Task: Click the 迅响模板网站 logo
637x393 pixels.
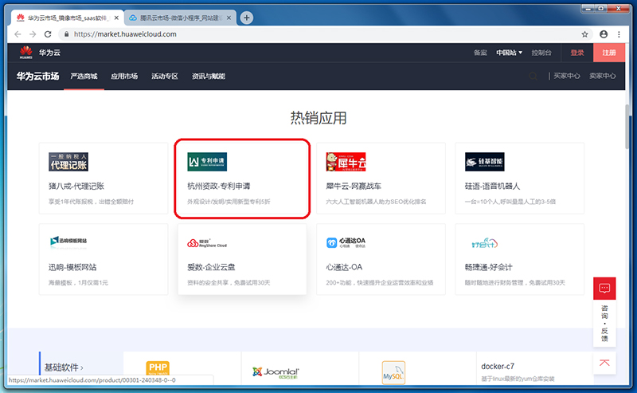Action: pyautogui.click(x=68, y=241)
